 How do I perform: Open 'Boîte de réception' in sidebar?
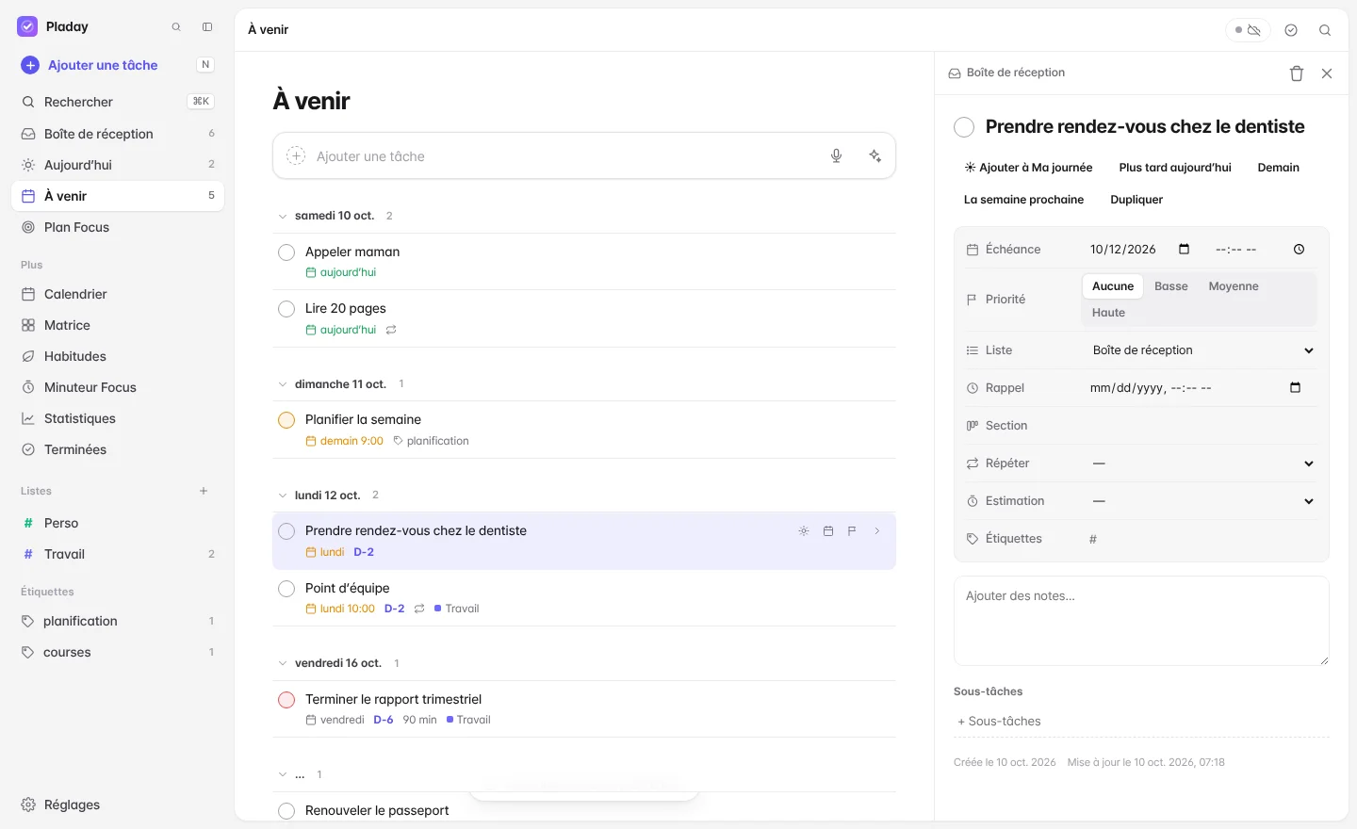point(118,134)
